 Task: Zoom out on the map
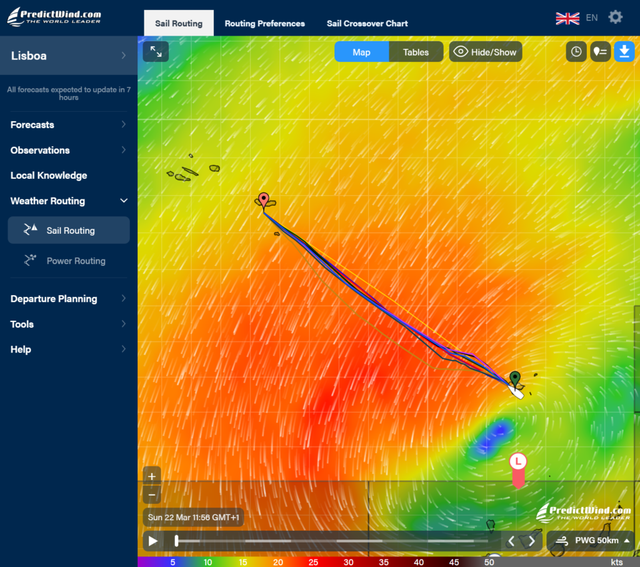tap(152, 495)
